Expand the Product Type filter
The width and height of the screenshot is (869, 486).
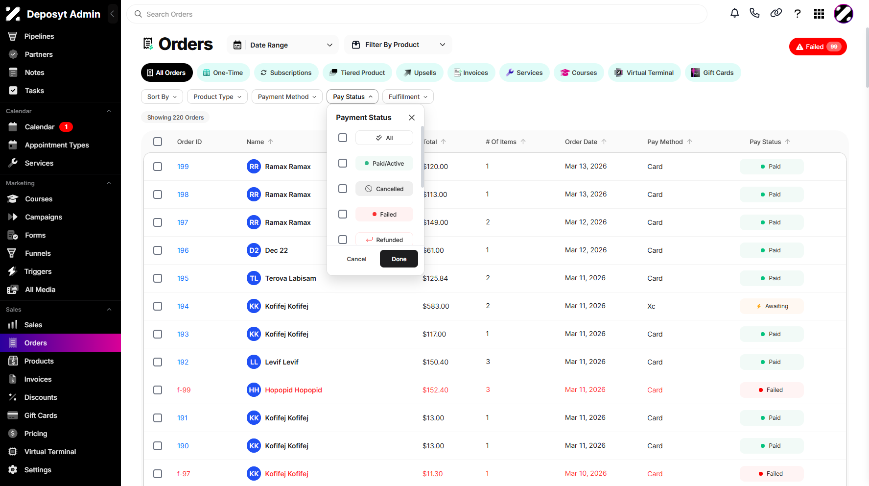click(217, 97)
